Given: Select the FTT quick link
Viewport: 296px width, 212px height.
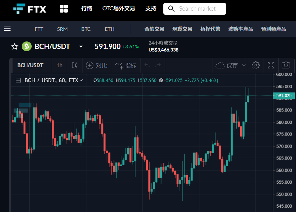Looking at the screenshot, I should [39, 29].
